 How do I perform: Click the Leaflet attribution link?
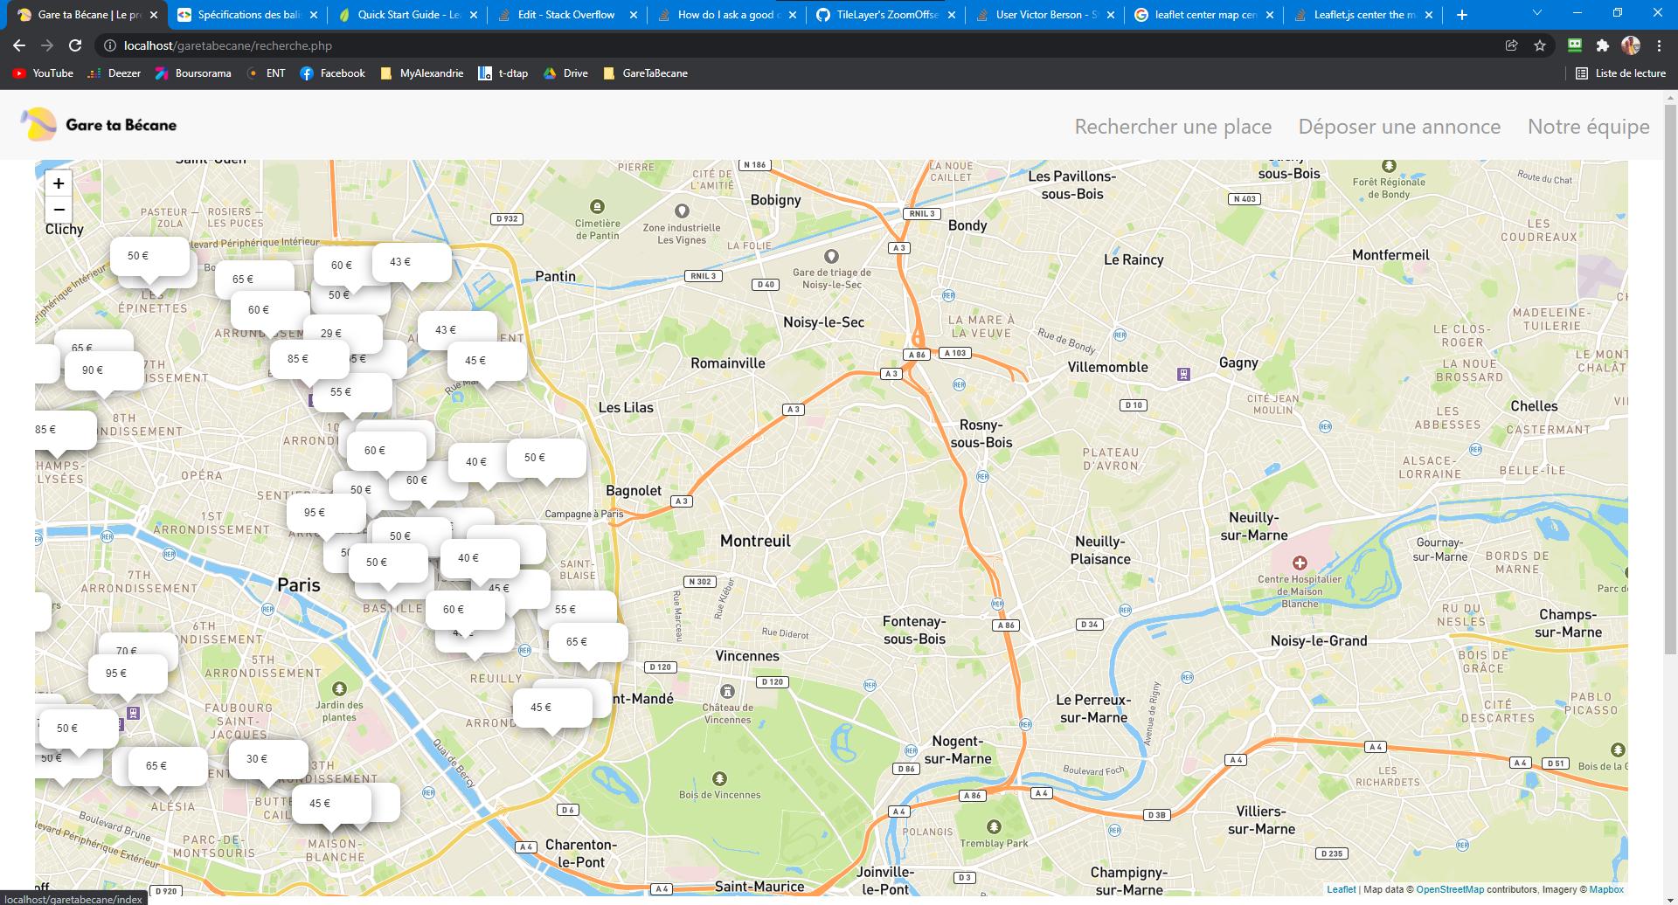1342,889
